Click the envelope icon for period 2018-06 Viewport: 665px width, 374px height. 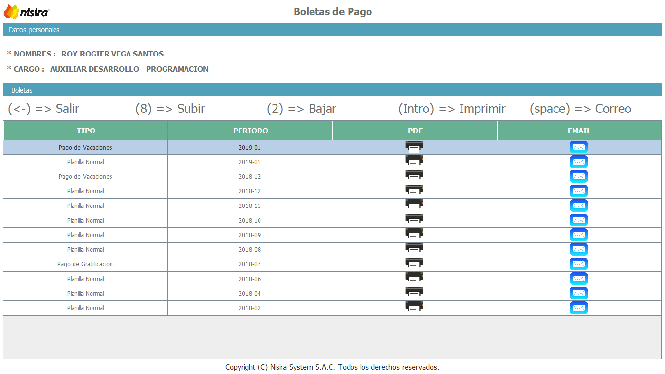[578, 279]
